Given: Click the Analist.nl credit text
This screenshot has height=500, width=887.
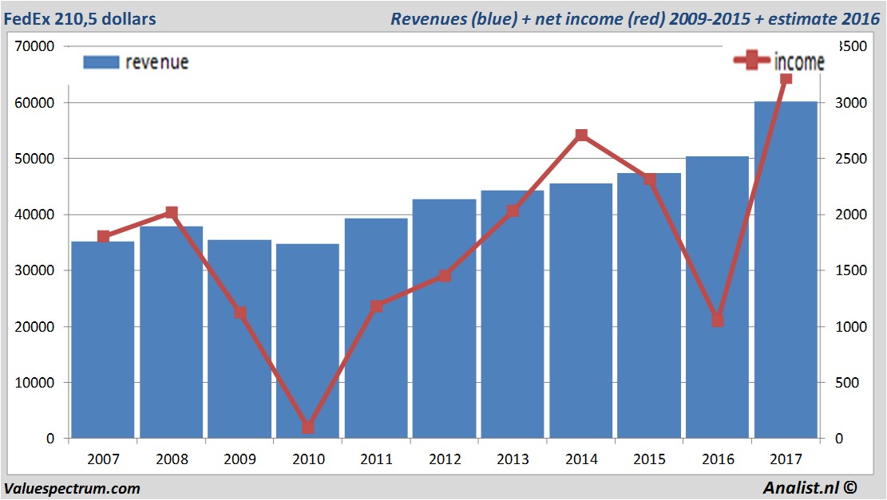Looking at the screenshot, I should pyautogui.click(x=810, y=487).
